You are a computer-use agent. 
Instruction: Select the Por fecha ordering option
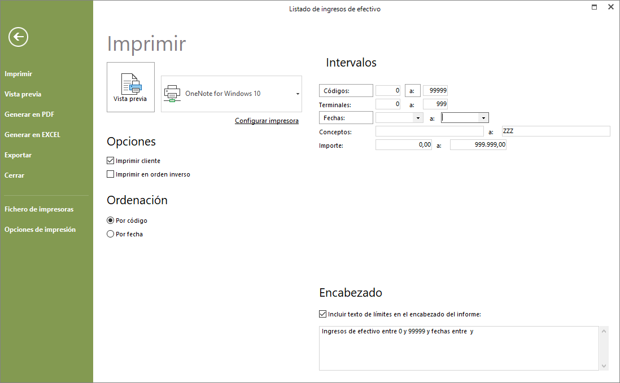[110, 234]
